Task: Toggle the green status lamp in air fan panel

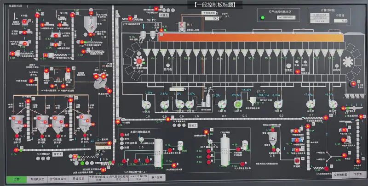Action: (x=263, y=17)
